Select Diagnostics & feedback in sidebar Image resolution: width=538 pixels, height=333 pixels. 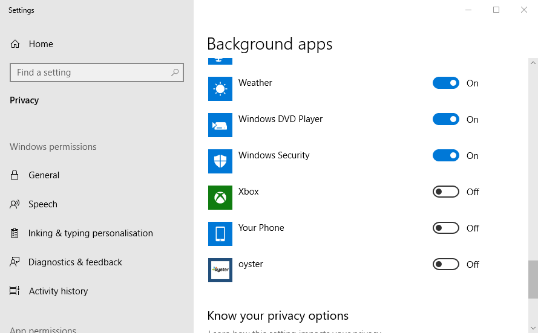point(75,262)
